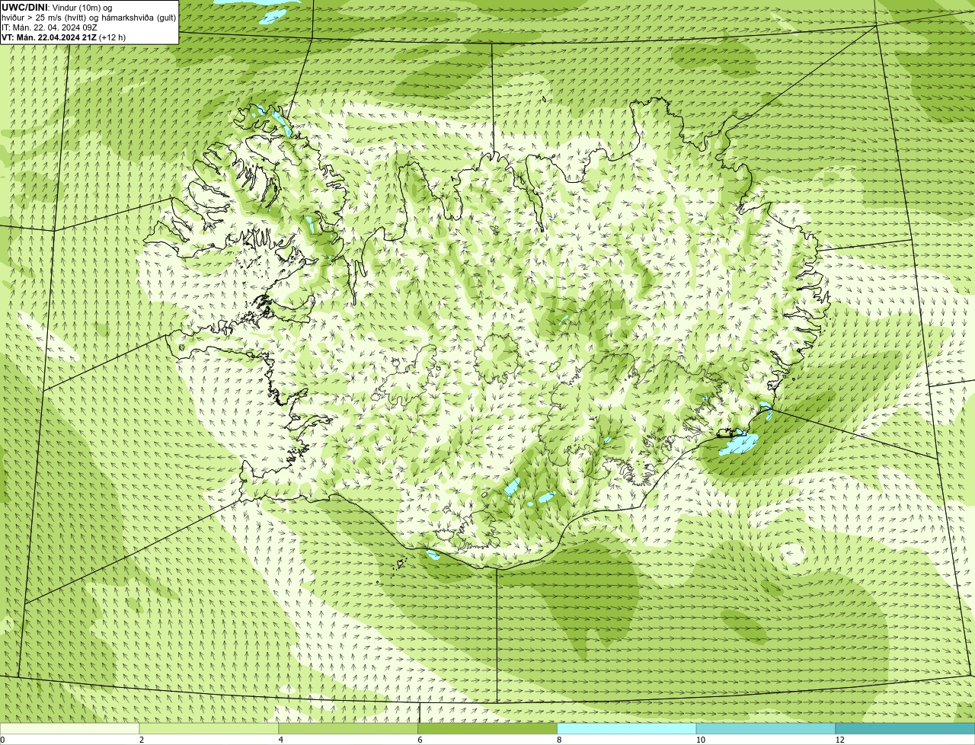Click the "IT: Mán. 22. 04. 2024 09Z" line
The width and height of the screenshot is (975, 745).
[x=50, y=27]
